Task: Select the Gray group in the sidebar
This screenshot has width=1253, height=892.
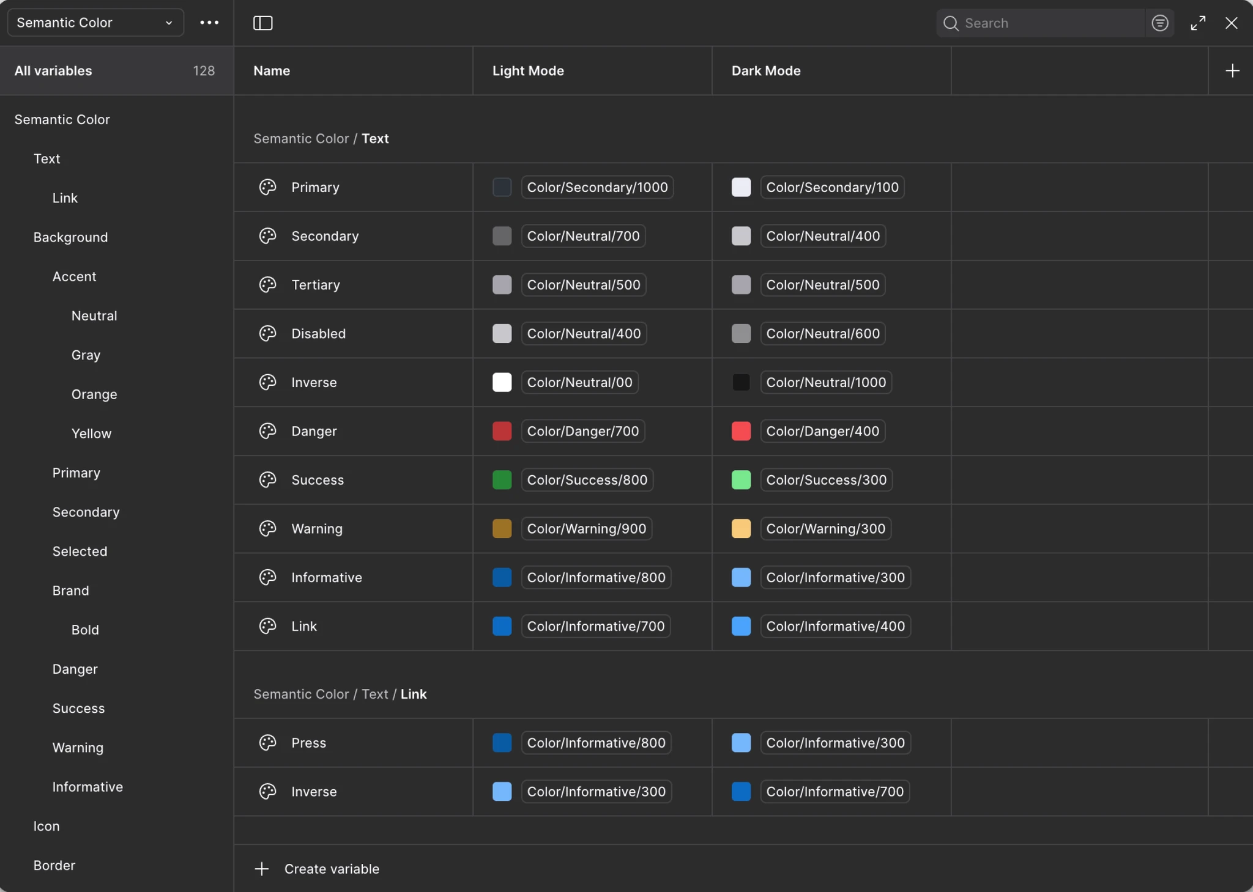Action: pyautogui.click(x=86, y=355)
